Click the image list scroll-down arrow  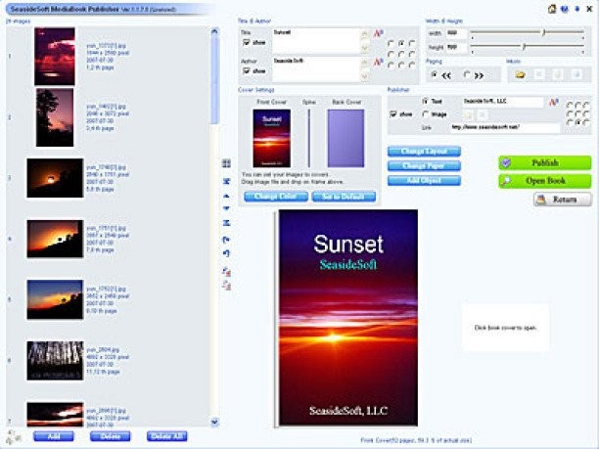214,422
